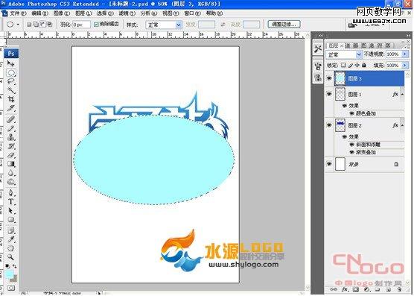Screen dimensions: 414x296
Task: Click the 羽化 feather input field
Action: (82, 25)
